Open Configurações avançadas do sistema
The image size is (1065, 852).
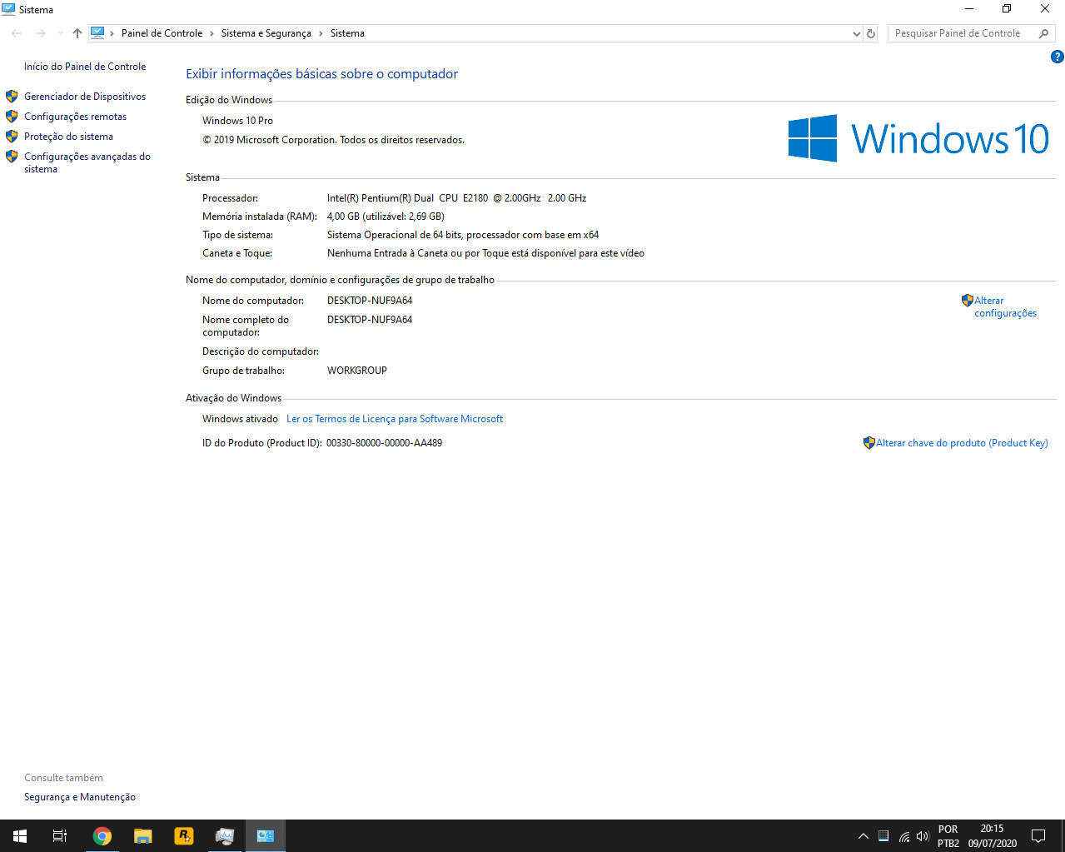[x=87, y=162]
